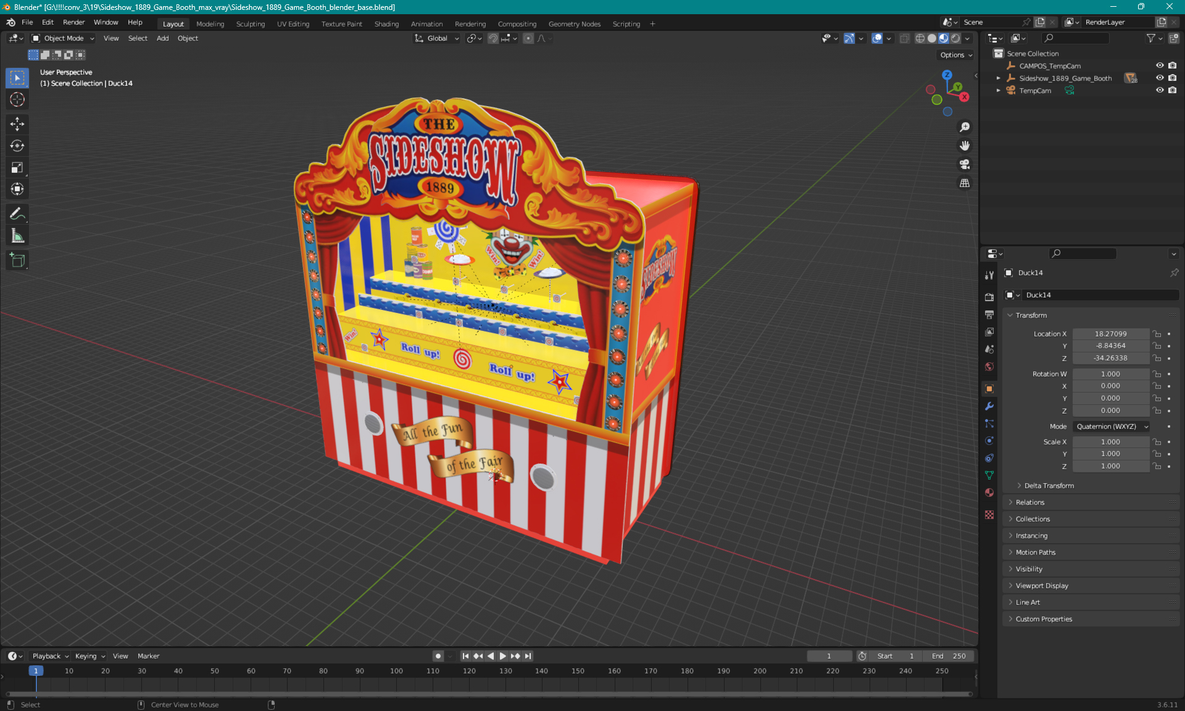Expand the Collections section
This screenshot has height=711, width=1185.
click(x=1033, y=519)
